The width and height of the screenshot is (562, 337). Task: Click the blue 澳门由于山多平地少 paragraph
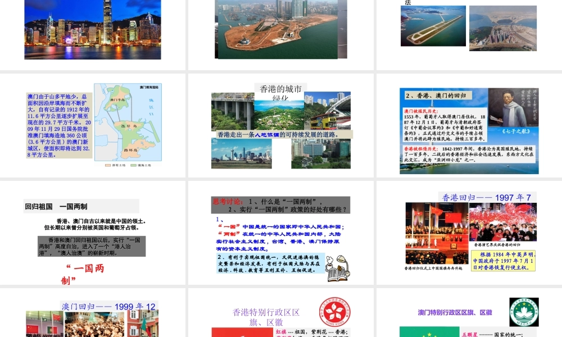tap(59, 125)
